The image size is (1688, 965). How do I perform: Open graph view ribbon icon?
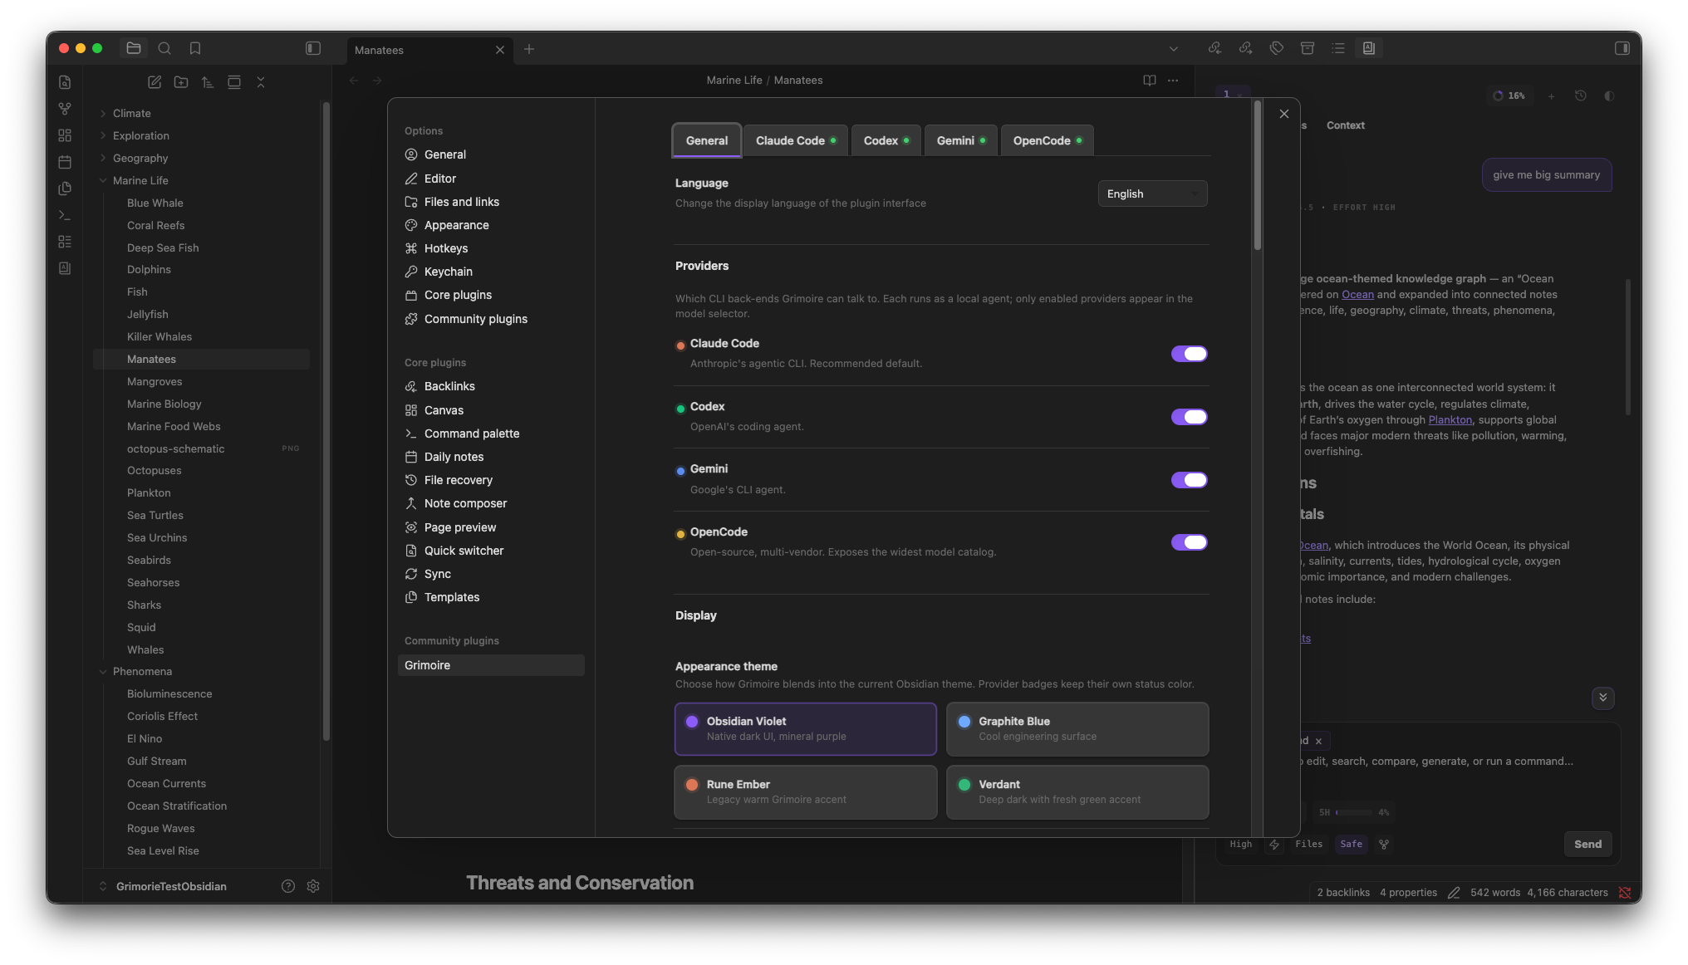coord(65,109)
